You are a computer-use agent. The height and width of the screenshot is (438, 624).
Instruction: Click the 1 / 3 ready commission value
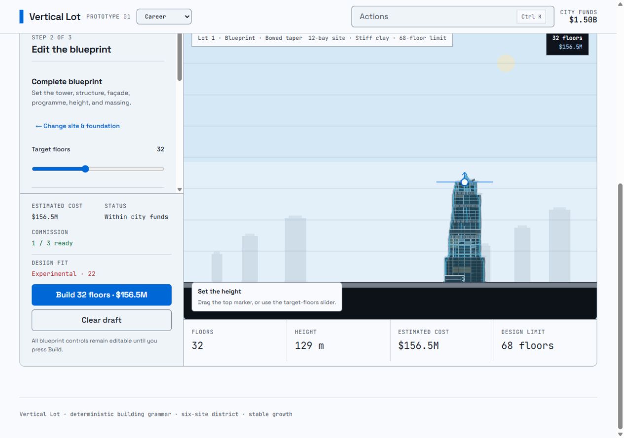click(x=52, y=243)
